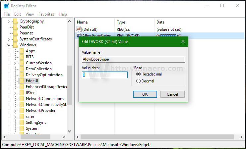Select the SettingSync key label

pos(36,123)
